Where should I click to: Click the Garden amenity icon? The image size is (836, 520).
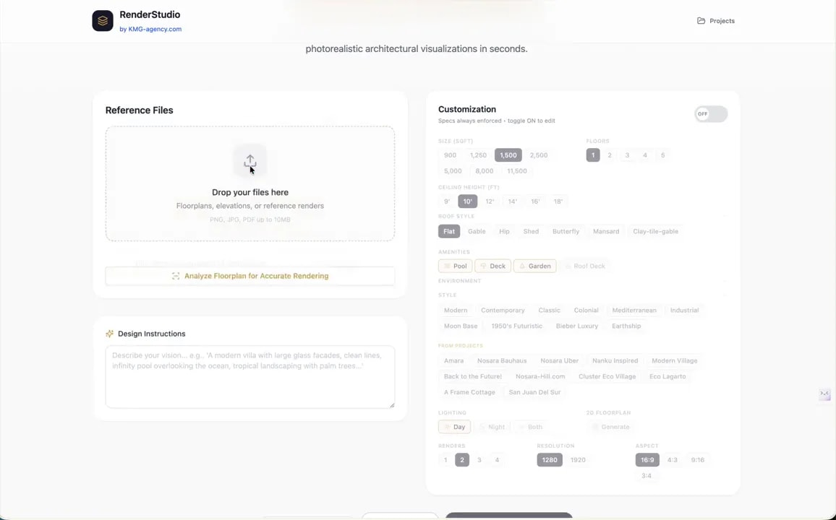pos(522,266)
